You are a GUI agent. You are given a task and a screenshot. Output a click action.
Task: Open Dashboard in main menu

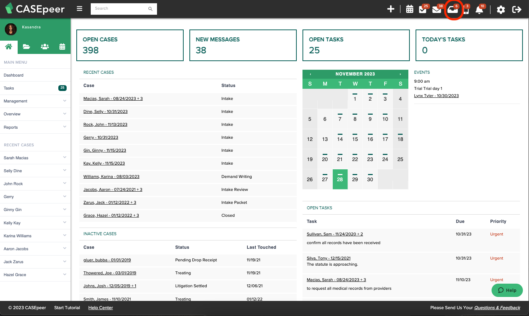35,75
